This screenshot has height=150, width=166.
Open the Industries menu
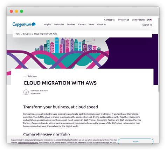[x=59, y=25]
